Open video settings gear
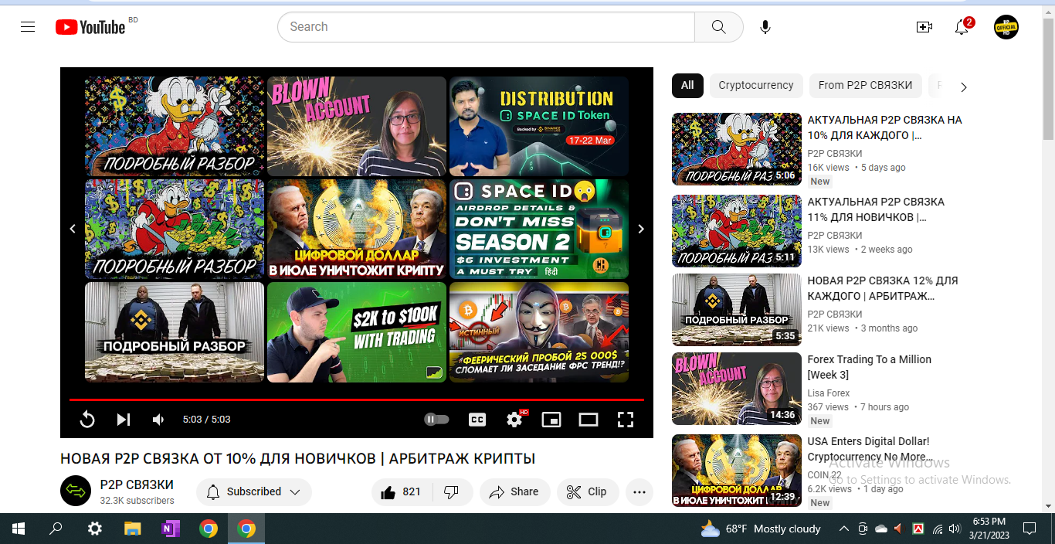Image resolution: width=1055 pixels, height=544 pixels. pyautogui.click(x=515, y=420)
